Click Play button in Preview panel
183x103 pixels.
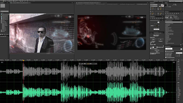(169, 13)
